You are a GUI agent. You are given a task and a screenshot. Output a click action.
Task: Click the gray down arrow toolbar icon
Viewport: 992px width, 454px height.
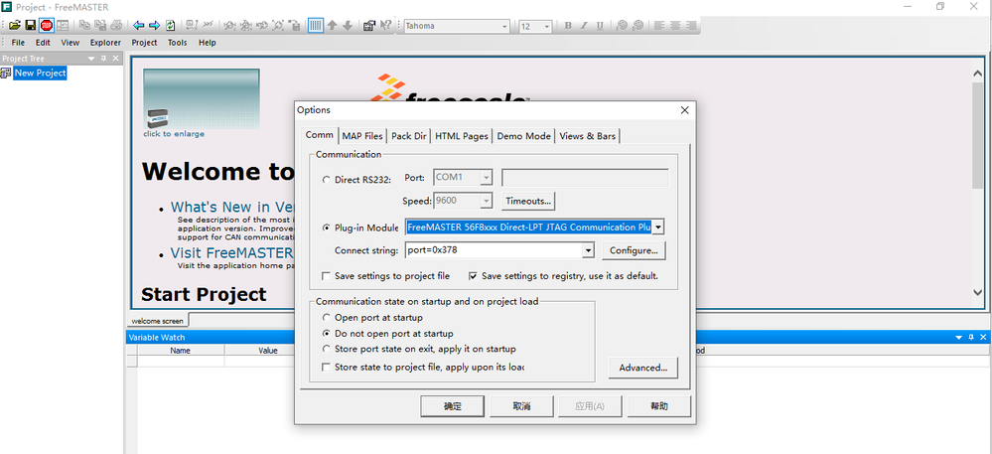(348, 25)
